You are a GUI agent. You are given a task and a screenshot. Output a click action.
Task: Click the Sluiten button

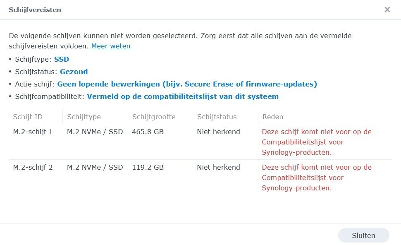coord(363,235)
